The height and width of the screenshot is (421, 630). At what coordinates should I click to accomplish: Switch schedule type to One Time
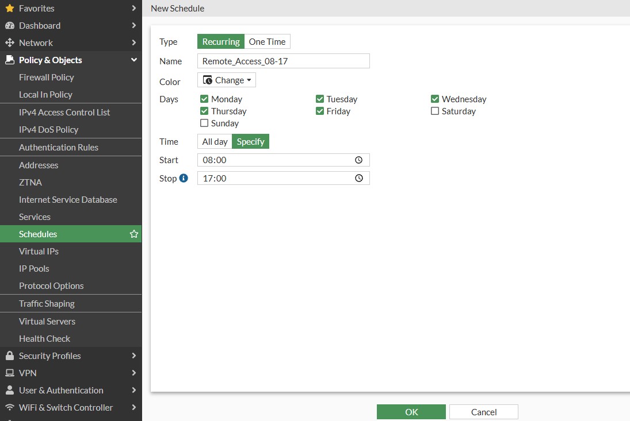point(267,42)
